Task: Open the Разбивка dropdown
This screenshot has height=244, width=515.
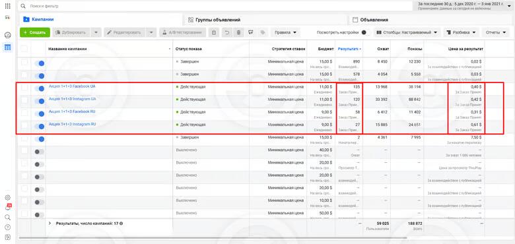Action: pyautogui.click(x=461, y=32)
